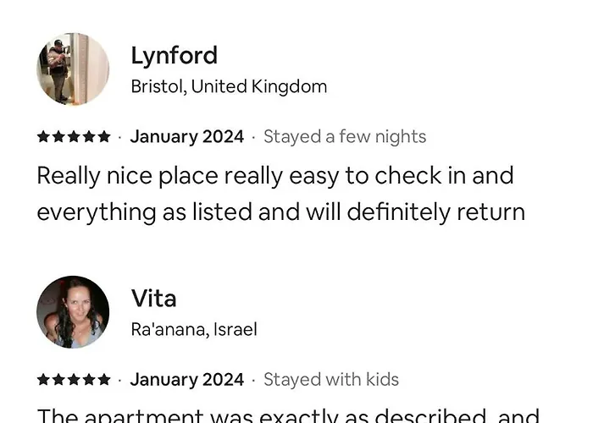Viewport: 593px width, 423px height.
Task: Select the Bristol, United Kingdom location text
Action: 229,86
